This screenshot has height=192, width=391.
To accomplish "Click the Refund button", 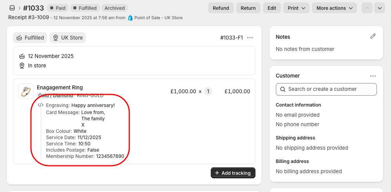I will click(x=221, y=8).
